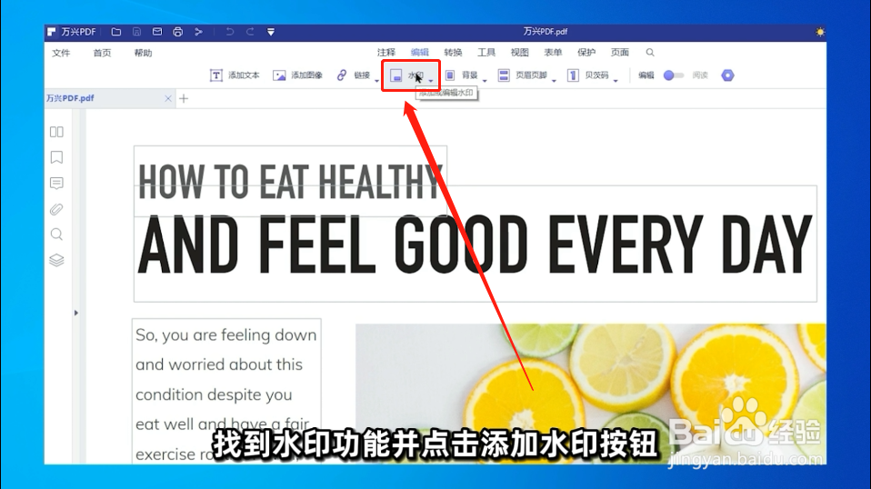The image size is (871, 489).
Task: Open the 首页 menu
Action: pos(102,53)
